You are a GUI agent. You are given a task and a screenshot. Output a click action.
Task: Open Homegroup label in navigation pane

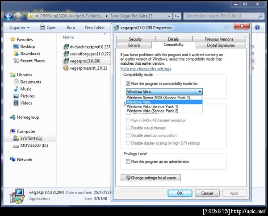point(28,117)
